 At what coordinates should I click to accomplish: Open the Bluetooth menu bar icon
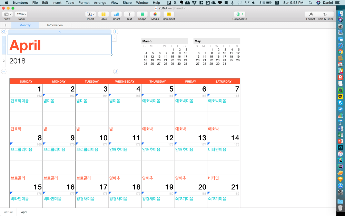pyautogui.click(x=233, y=2)
